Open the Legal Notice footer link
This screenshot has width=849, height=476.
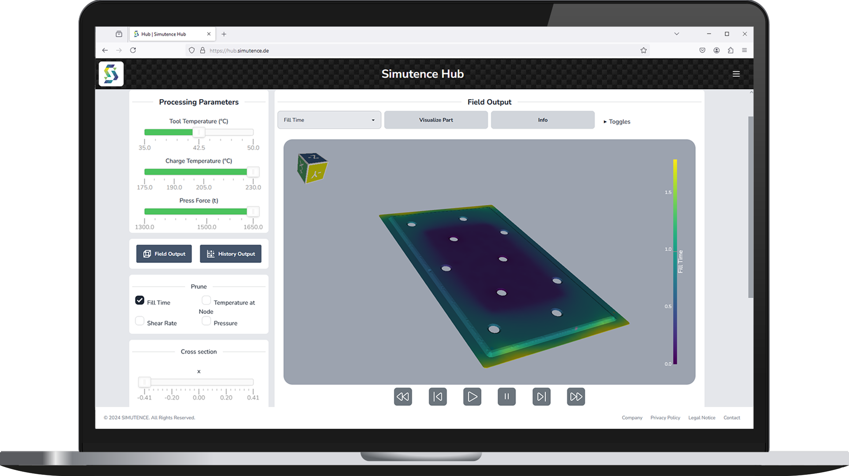point(702,418)
